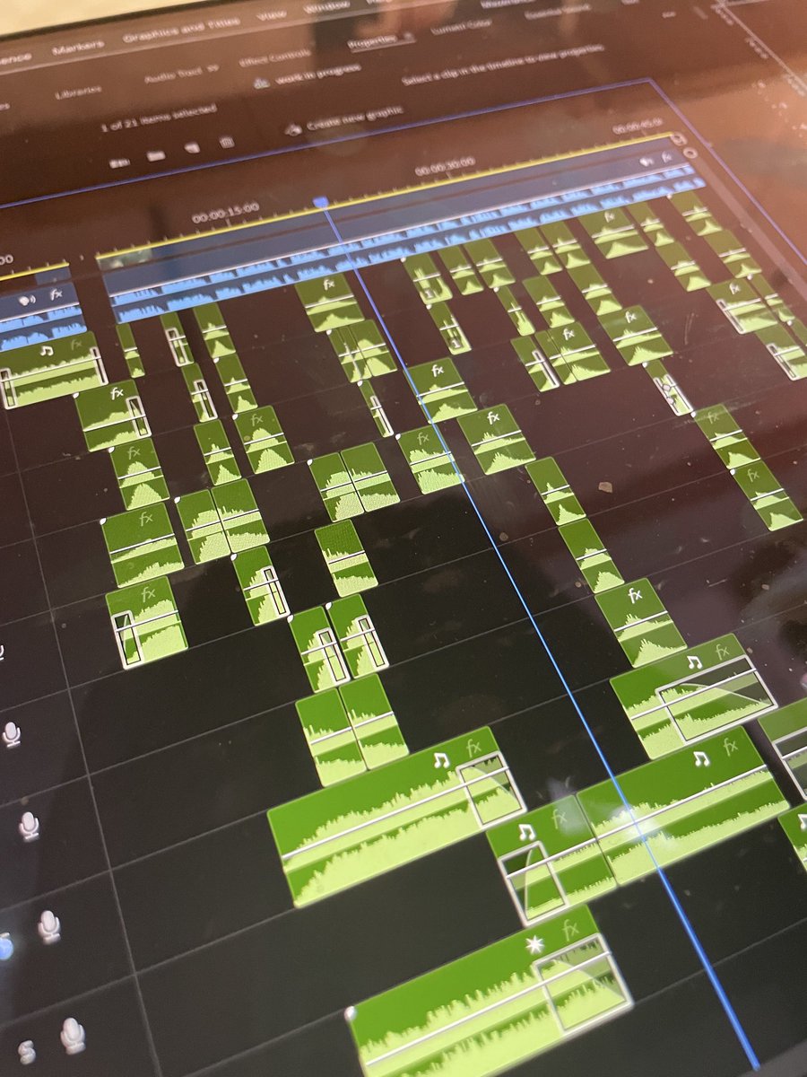This screenshot has width=807, height=1077.
Task: Select the green audio clip marked with a star
Action: click(489, 996)
